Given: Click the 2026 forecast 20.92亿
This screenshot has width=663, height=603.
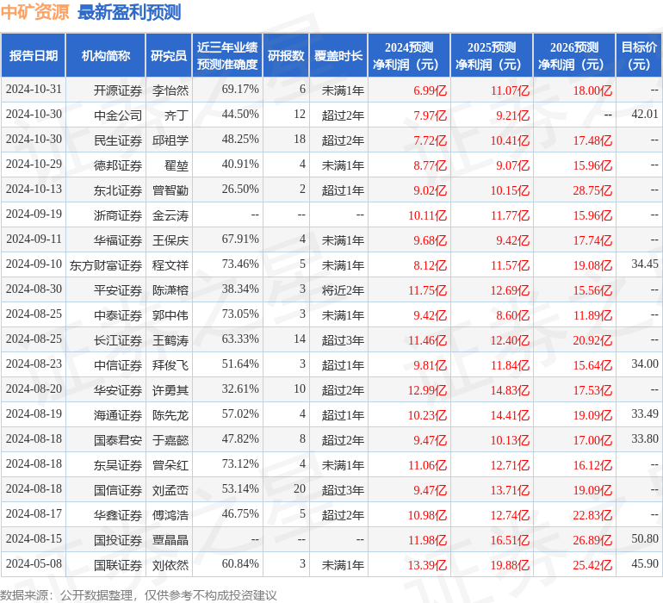Looking at the screenshot, I should point(592,340).
